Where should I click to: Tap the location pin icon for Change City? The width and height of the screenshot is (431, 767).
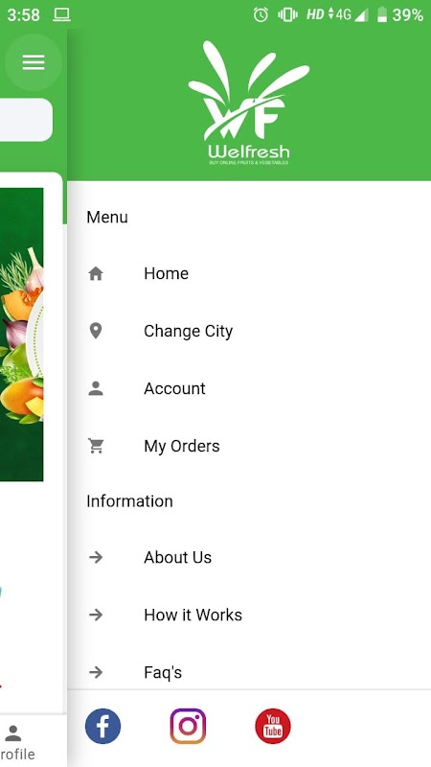(96, 331)
